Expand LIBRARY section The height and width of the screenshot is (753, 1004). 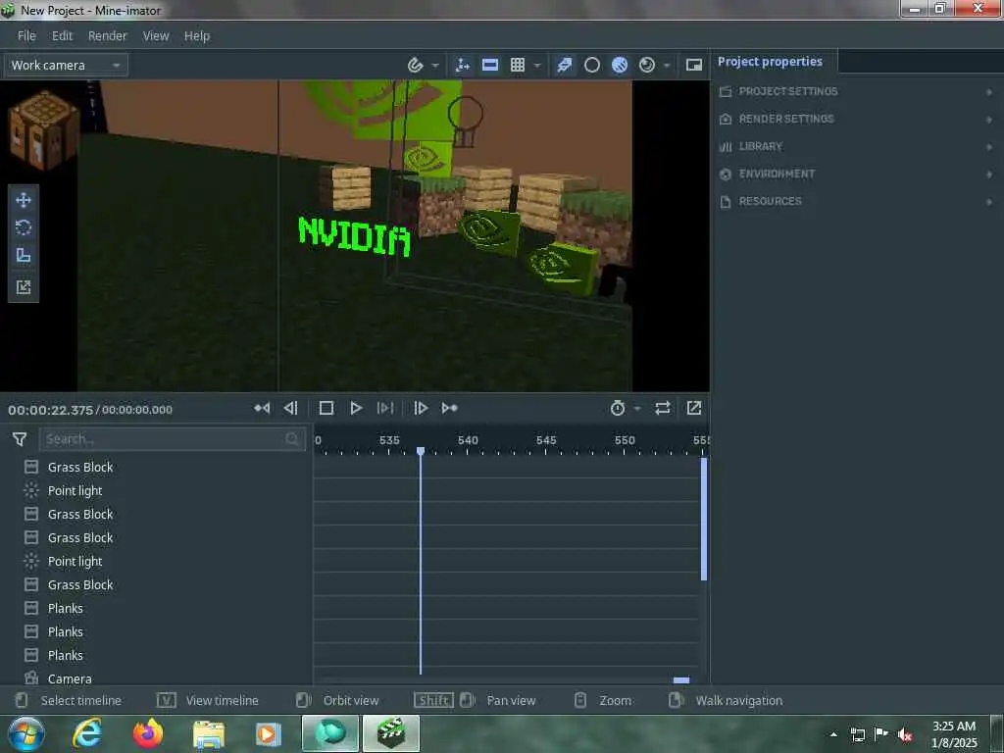pos(857,147)
